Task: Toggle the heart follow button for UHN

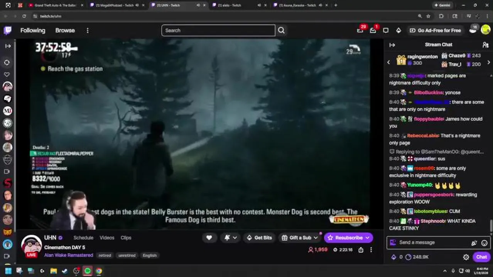Action: point(209,238)
